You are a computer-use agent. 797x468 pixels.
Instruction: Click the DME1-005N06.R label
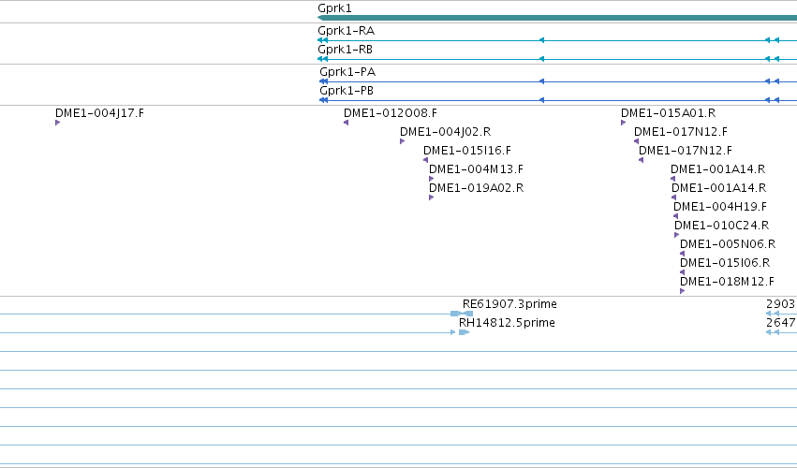(728, 244)
